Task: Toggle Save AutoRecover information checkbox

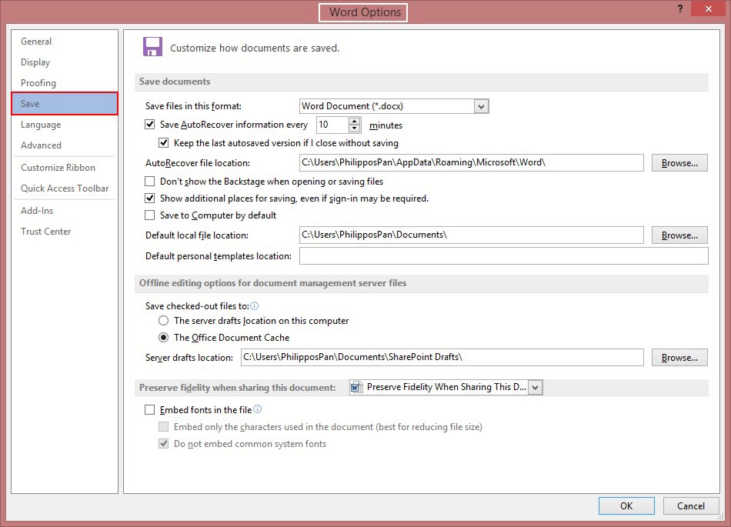Action: (x=149, y=125)
